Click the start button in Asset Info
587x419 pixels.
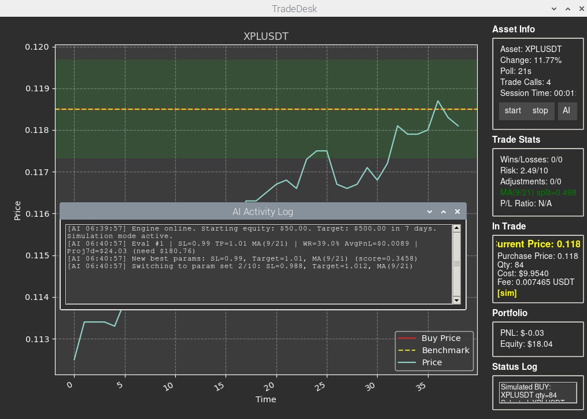(512, 111)
